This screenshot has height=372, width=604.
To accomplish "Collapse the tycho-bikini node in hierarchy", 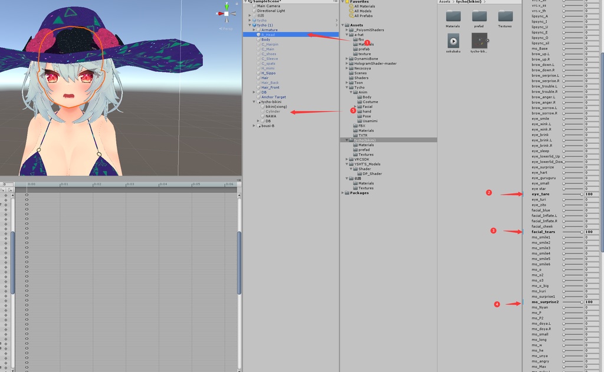I will coord(254,101).
